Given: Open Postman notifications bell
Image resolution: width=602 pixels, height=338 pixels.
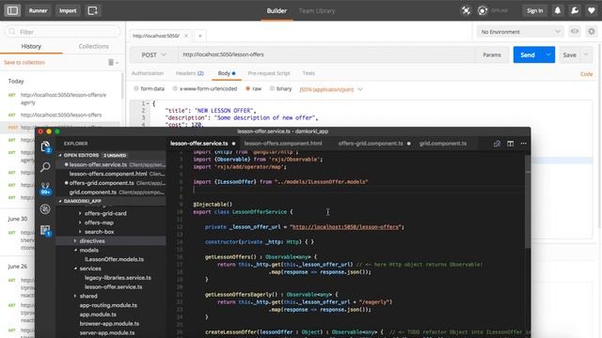Looking at the screenshot, I should (558, 10).
